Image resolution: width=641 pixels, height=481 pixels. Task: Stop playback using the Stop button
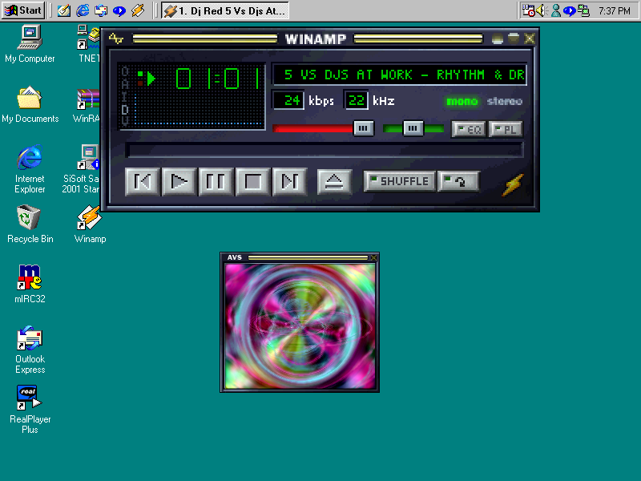point(252,182)
